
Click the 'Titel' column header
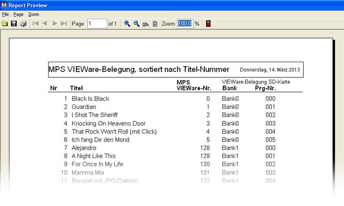tap(76, 88)
